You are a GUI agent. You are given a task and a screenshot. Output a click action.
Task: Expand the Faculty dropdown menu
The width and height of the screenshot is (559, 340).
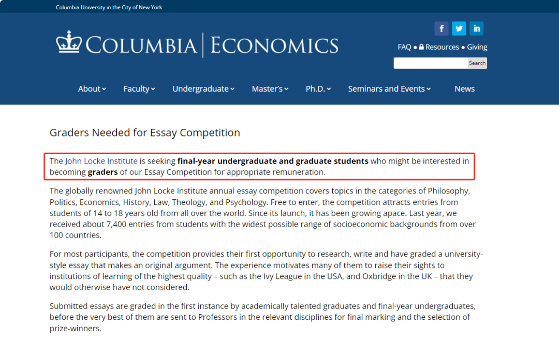(x=139, y=88)
